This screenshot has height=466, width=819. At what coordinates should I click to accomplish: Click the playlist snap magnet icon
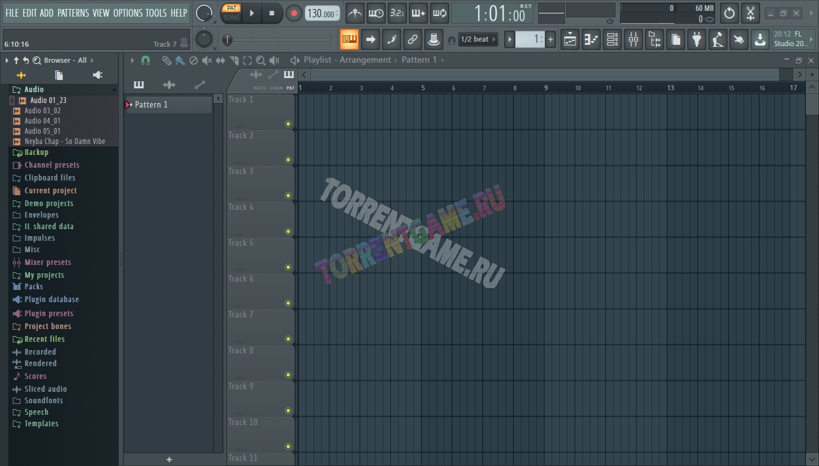[x=145, y=60]
